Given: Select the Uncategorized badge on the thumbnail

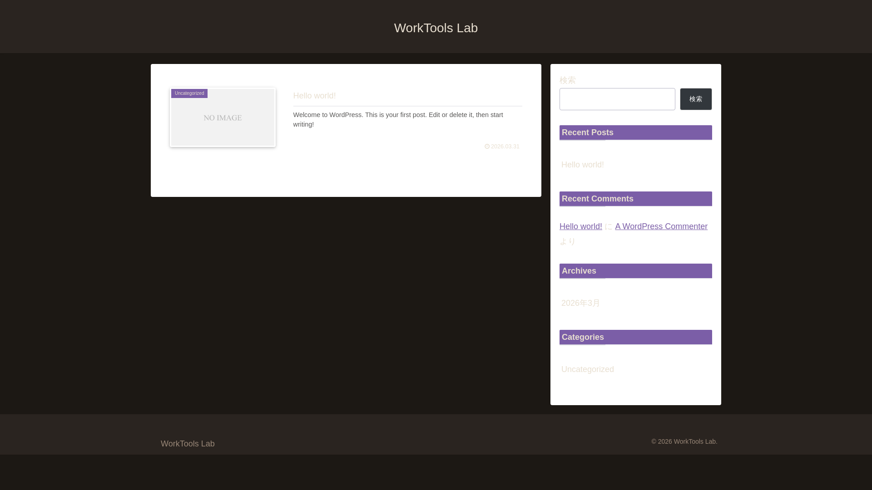Looking at the screenshot, I should click(189, 93).
